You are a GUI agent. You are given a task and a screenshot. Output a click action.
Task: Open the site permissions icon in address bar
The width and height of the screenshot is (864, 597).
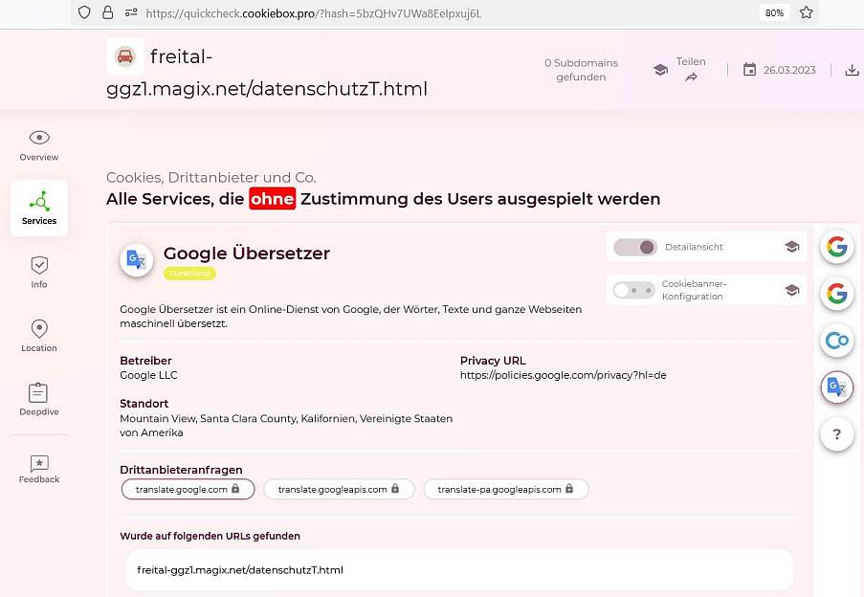click(x=131, y=12)
